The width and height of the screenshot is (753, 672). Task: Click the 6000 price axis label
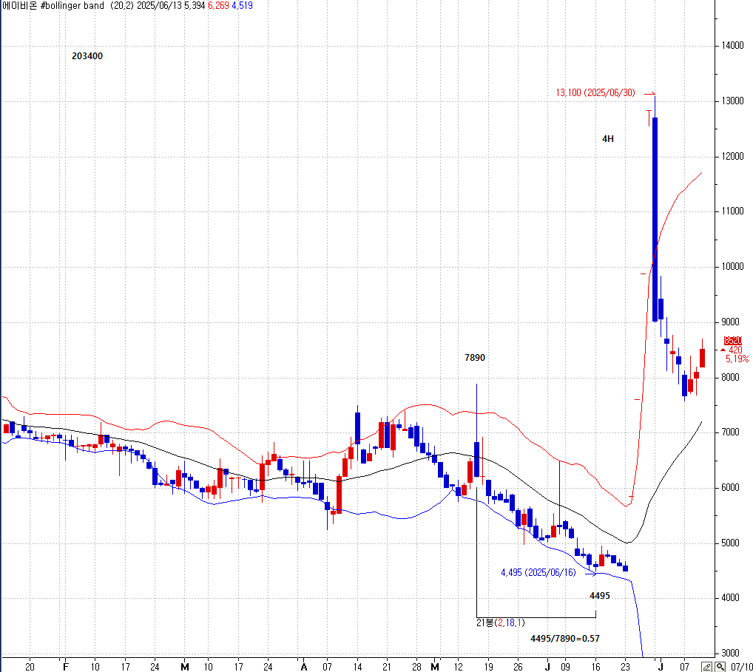730,488
